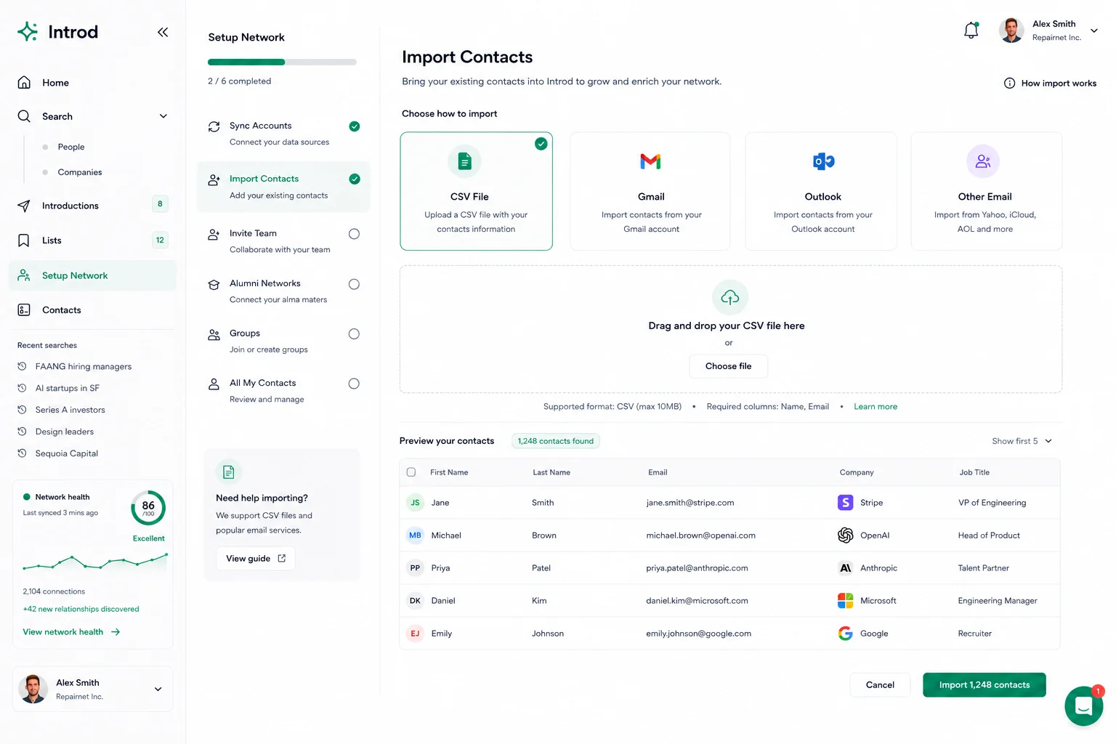1116x744 pixels.
Task: Open the Show first 5 dropdown
Action: pyautogui.click(x=1022, y=441)
